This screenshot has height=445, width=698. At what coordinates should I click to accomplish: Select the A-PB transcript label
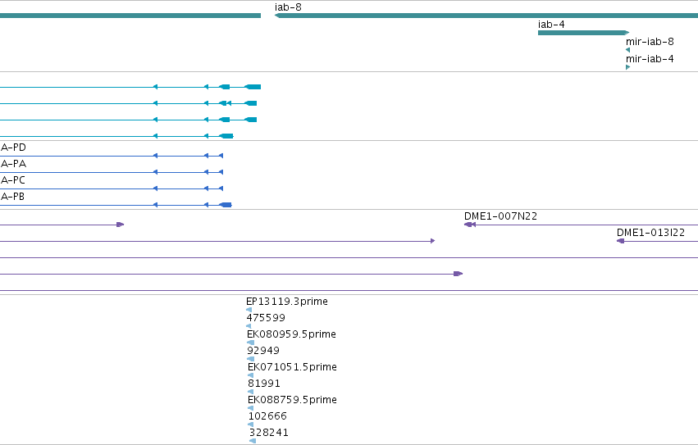tap(12, 197)
